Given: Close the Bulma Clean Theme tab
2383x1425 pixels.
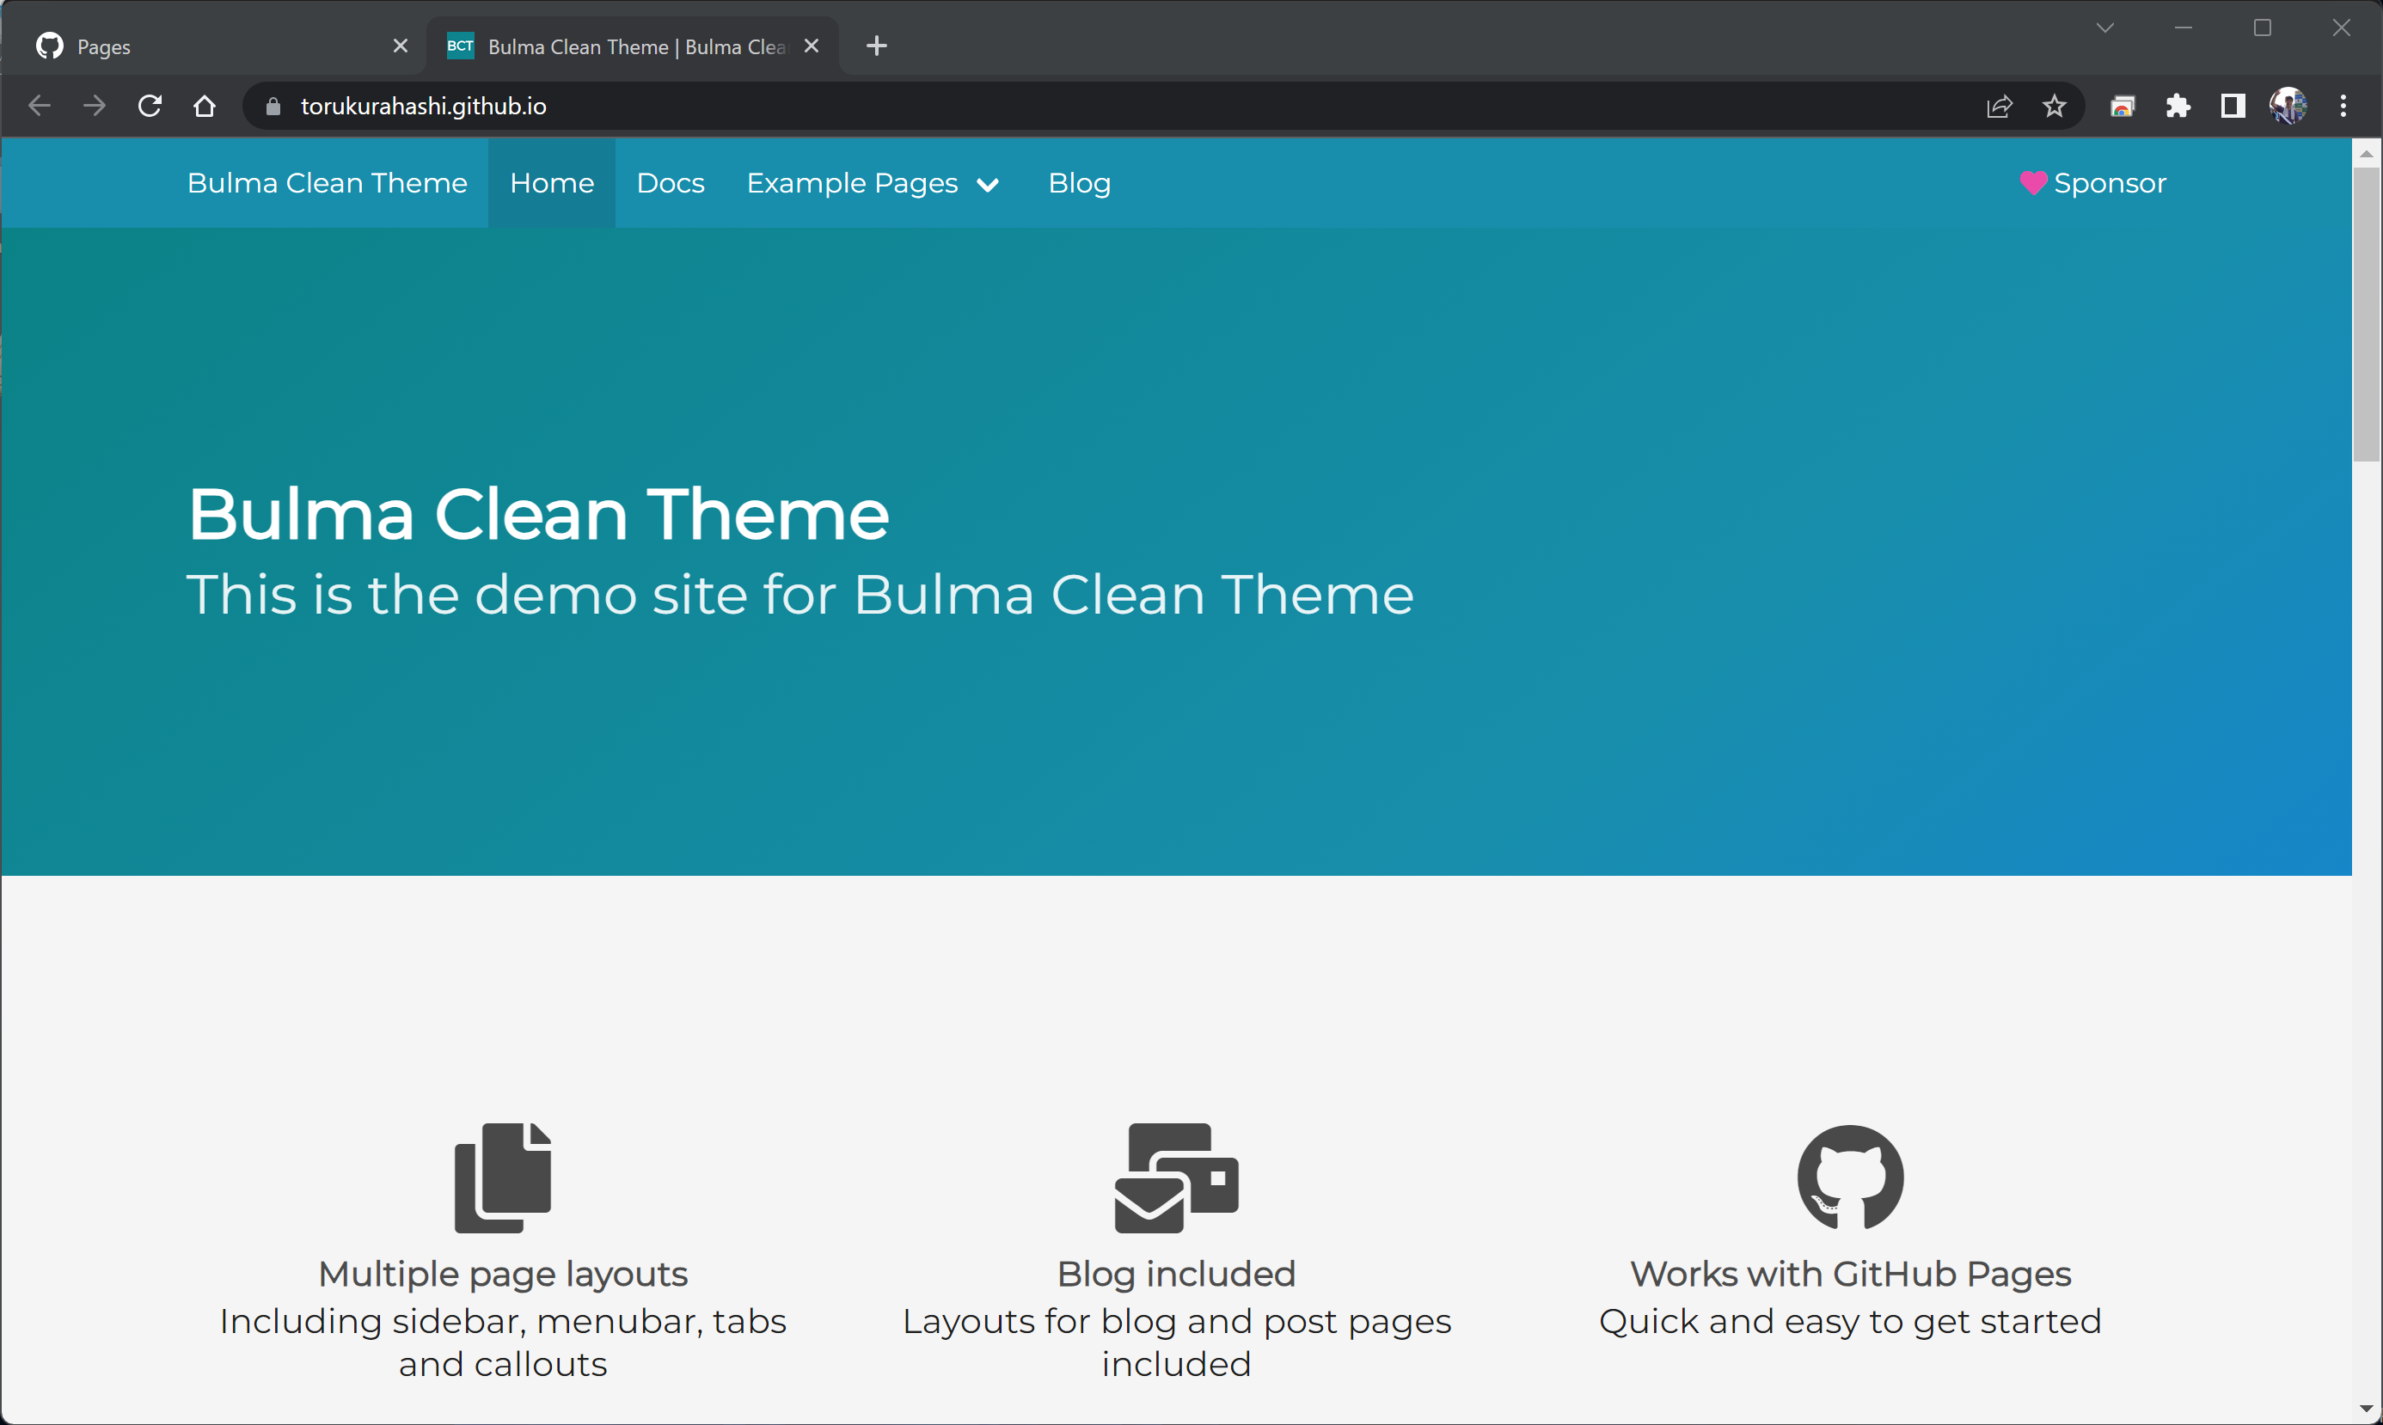Looking at the screenshot, I should pyautogui.click(x=812, y=46).
